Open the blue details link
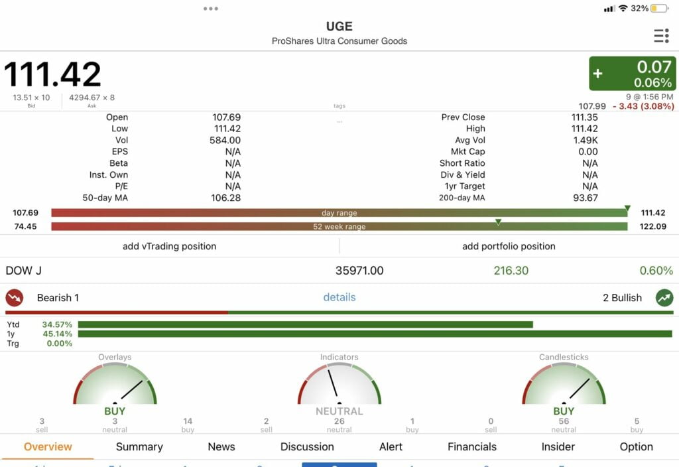The image size is (679, 467). [339, 297]
